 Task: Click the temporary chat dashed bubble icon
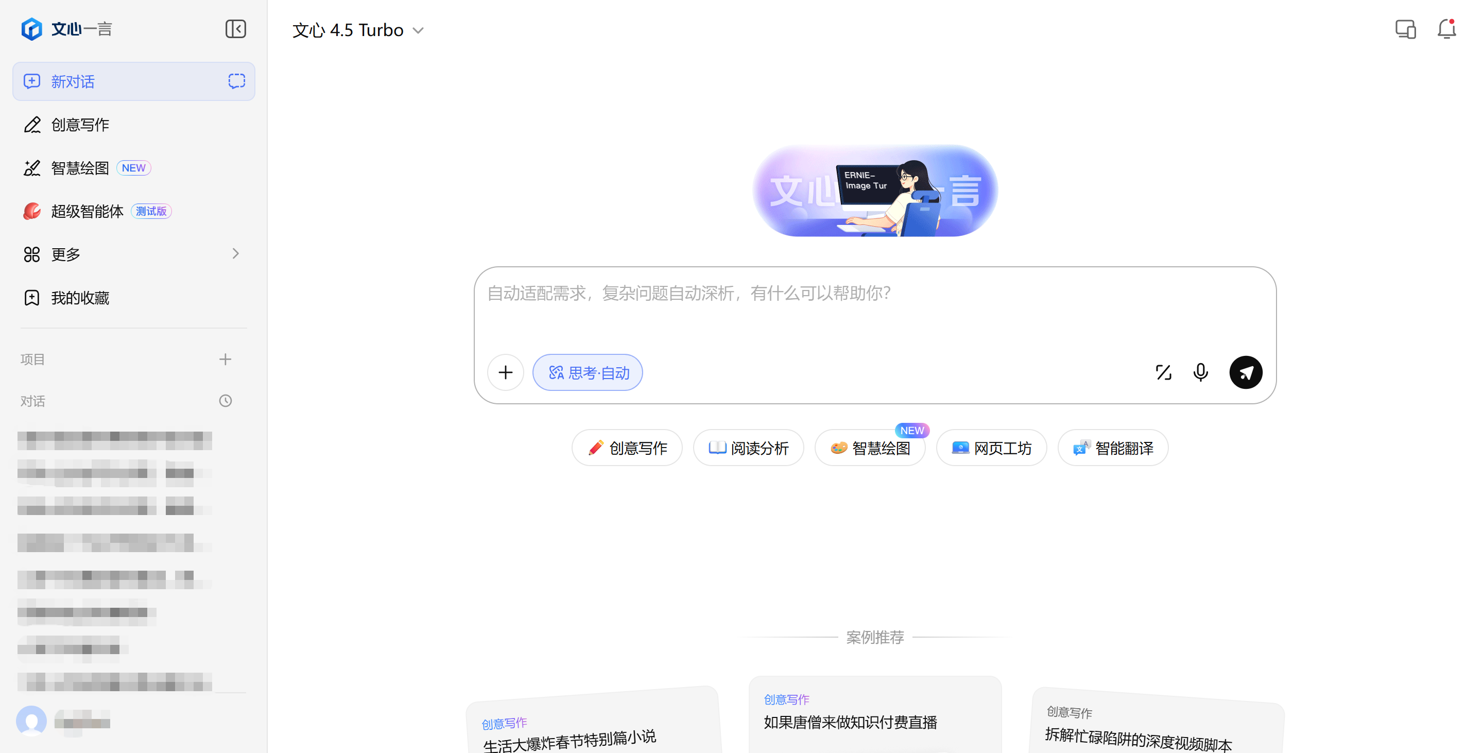[x=237, y=81]
